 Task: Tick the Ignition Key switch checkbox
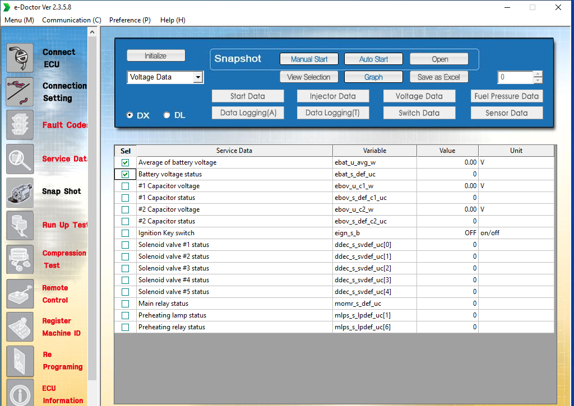[125, 233]
